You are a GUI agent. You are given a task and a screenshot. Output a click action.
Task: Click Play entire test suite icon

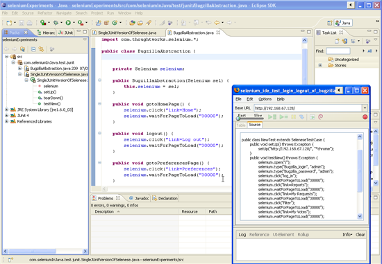(272, 117)
